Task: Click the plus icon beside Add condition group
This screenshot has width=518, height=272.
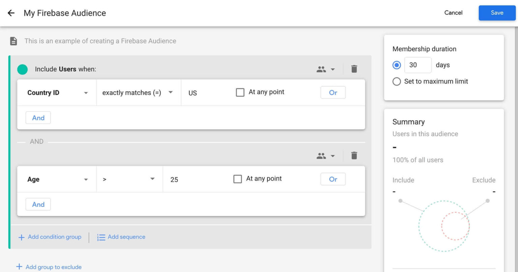Action: [x=21, y=237]
